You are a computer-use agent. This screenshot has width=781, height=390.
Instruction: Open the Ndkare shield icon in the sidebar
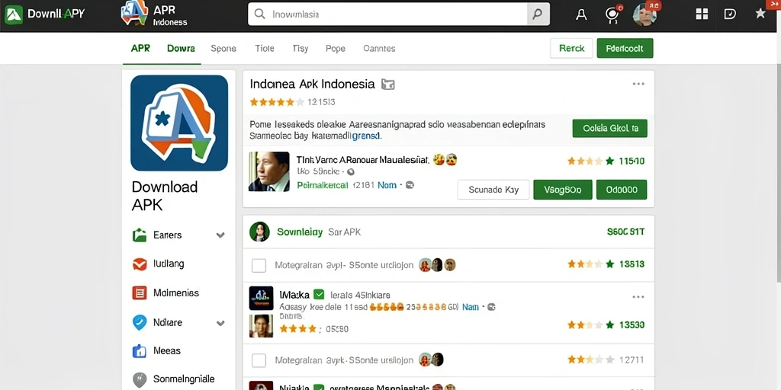(x=140, y=322)
